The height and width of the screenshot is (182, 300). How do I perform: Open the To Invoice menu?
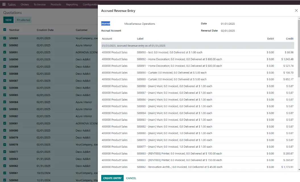coord(40,5)
